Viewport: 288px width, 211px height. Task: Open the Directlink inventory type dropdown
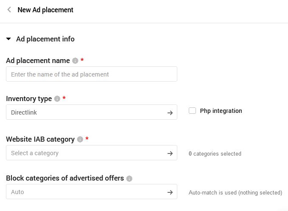[x=85, y=112]
